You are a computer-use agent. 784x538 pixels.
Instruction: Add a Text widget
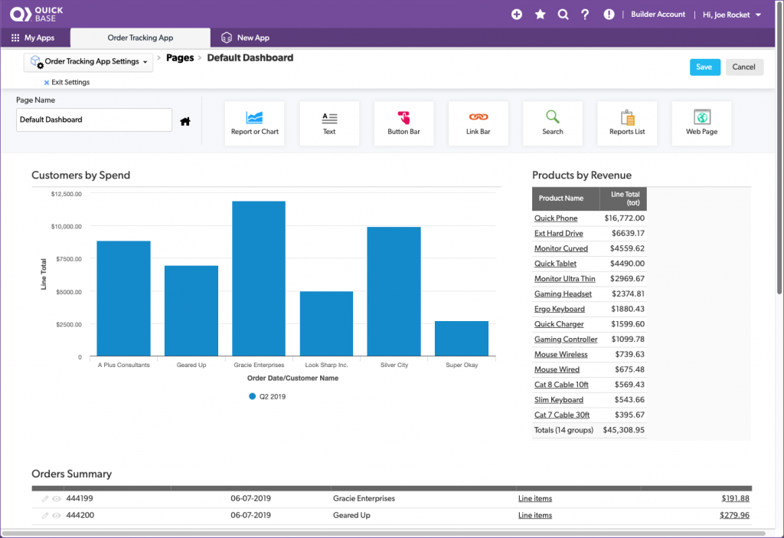point(329,123)
